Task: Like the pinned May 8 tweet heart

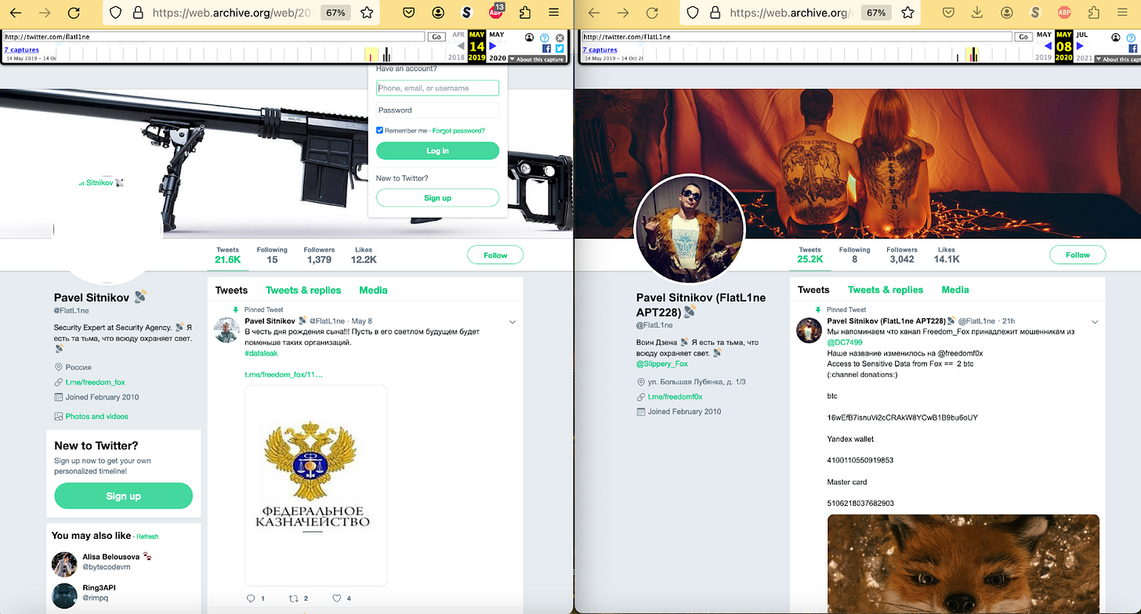Action: click(337, 598)
